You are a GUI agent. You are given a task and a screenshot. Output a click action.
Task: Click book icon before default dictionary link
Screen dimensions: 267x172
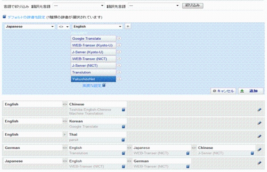tap(4, 16)
